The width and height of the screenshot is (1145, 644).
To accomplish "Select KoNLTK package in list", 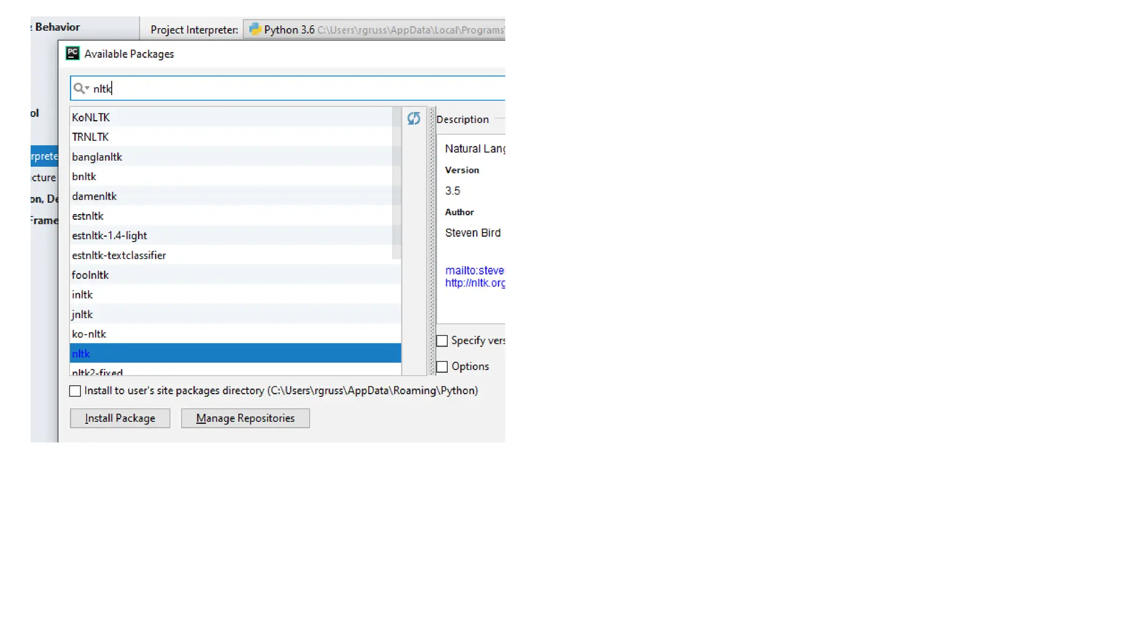I will point(91,117).
